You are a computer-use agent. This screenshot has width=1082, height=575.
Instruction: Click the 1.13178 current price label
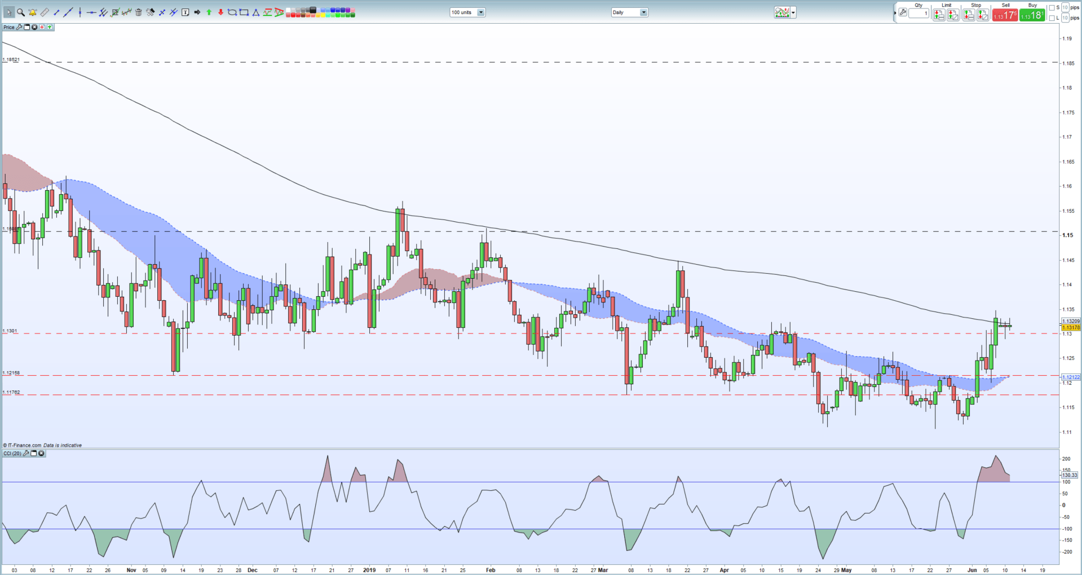pos(1071,327)
